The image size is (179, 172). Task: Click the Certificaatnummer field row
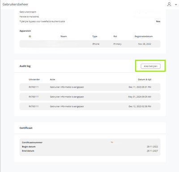click(x=90, y=142)
